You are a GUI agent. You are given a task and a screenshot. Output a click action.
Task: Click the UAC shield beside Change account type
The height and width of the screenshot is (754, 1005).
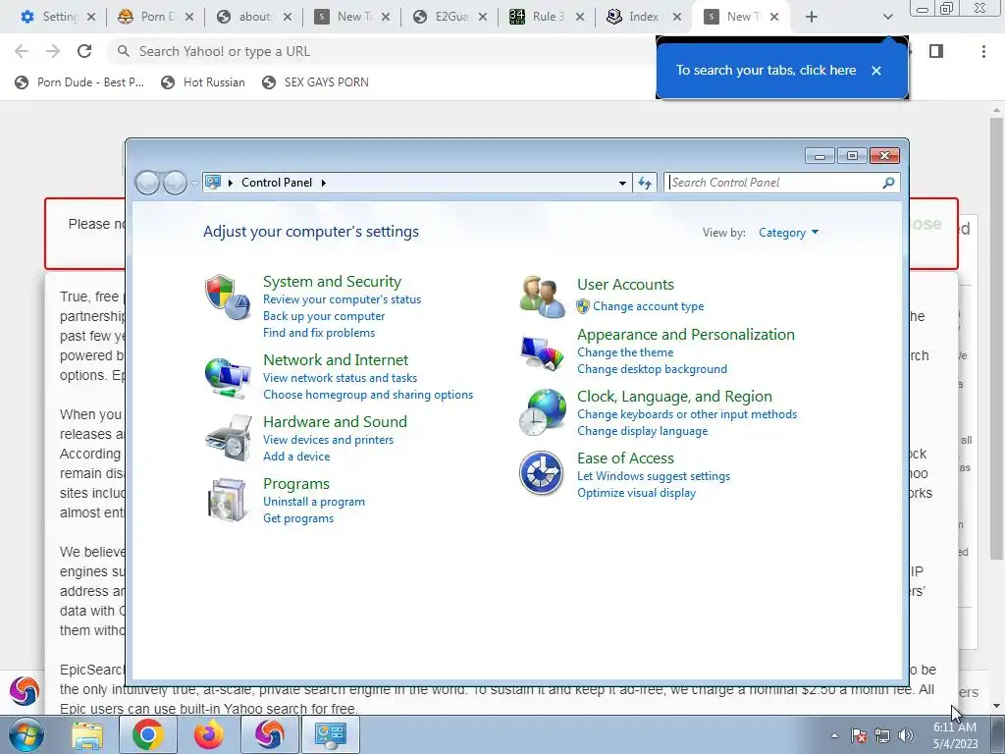point(583,306)
